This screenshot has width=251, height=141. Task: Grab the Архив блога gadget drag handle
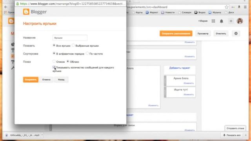pyautogui.click(x=165, y=81)
